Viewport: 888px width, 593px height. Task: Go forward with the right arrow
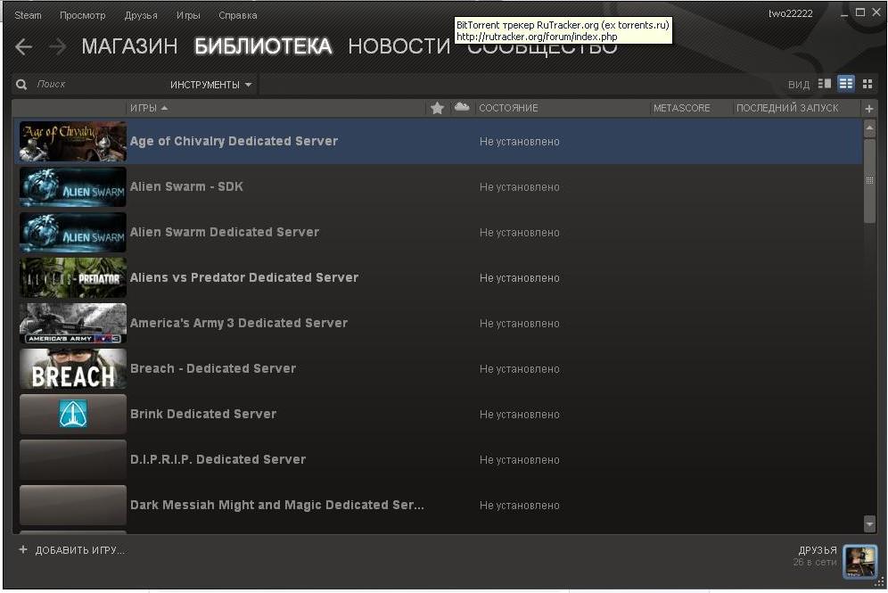(x=57, y=46)
